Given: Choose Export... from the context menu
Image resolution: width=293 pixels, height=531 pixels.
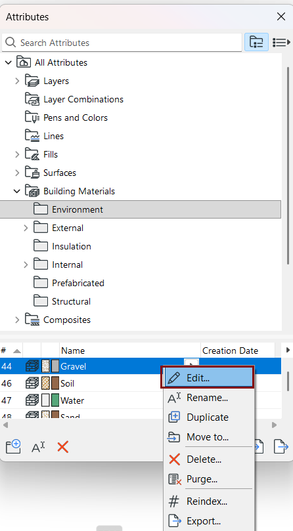Looking at the screenshot, I should pyautogui.click(x=208, y=521).
